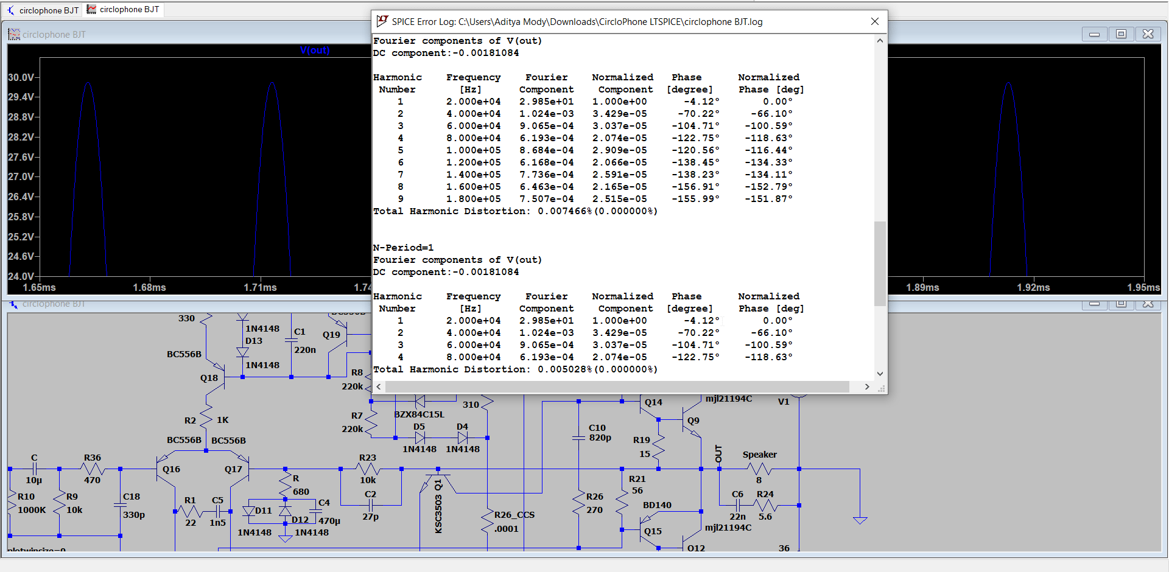The image size is (1169, 572).
Task: Select resistor R2 1K symbol
Action: pyautogui.click(x=206, y=419)
